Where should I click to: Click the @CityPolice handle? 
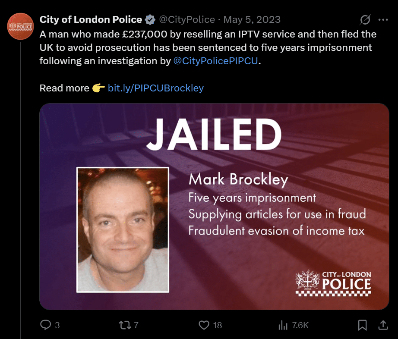[187, 19]
